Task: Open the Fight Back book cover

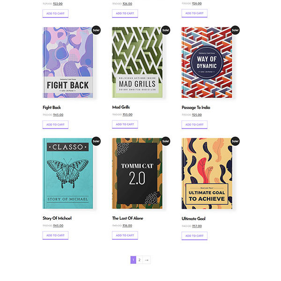Action: tap(68, 62)
